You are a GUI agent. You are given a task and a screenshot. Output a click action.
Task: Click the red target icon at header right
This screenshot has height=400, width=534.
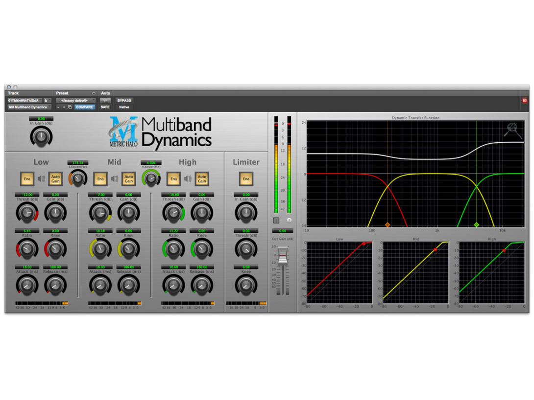coord(525,100)
